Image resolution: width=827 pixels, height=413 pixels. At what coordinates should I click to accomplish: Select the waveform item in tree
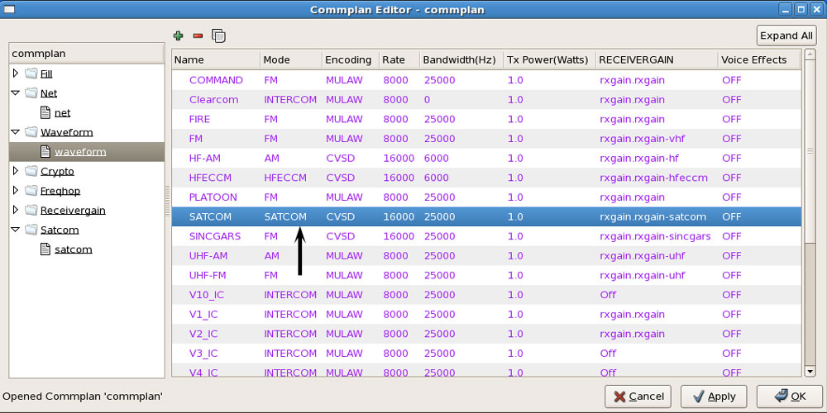(80, 152)
